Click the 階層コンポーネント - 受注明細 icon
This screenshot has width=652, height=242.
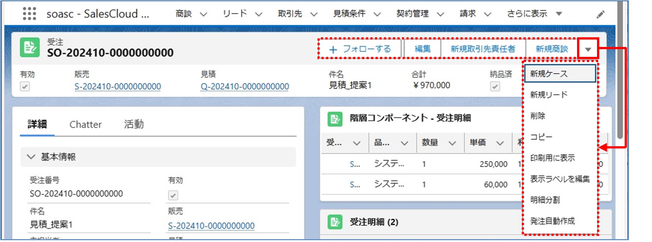[335, 119]
